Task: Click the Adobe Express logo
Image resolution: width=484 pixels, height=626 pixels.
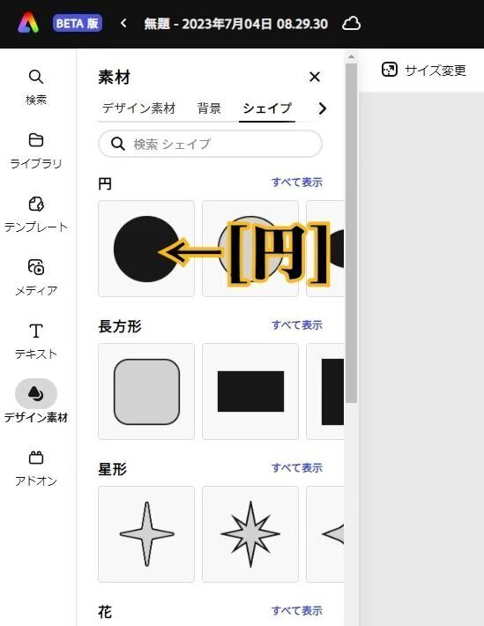Action: [x=28, y=22]
